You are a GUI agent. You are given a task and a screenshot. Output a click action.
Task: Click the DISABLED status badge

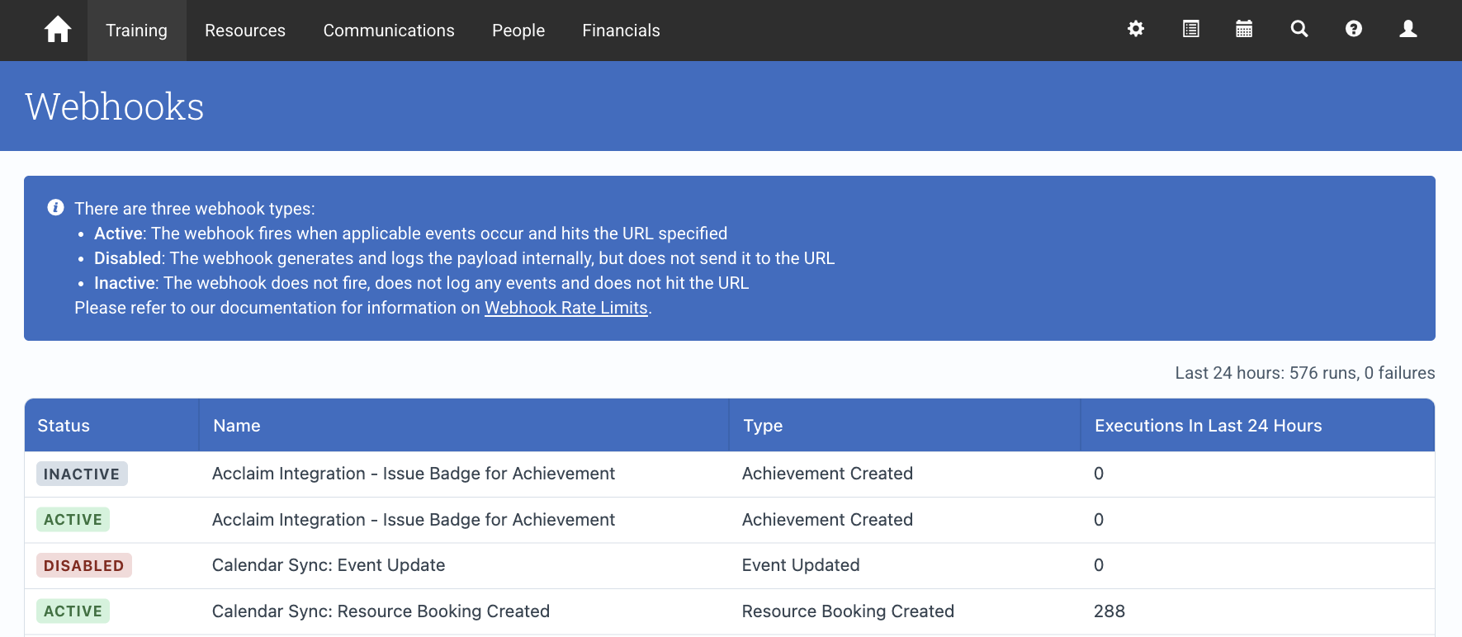pos(83,565)
